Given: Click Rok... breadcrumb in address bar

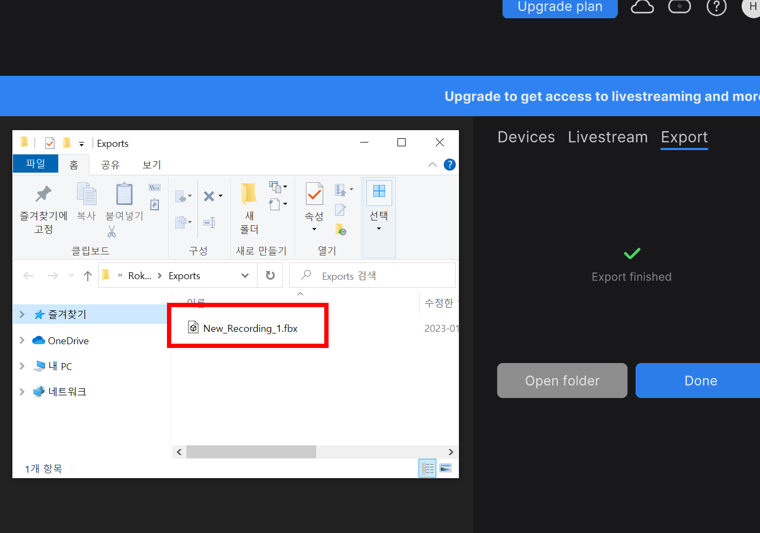Looking at the screenshot, I should click(140, 276).
